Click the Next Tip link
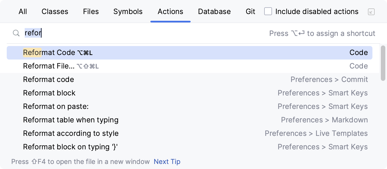 [x=167, y=162]
